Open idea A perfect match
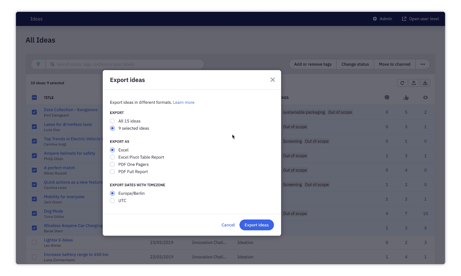 59,168
